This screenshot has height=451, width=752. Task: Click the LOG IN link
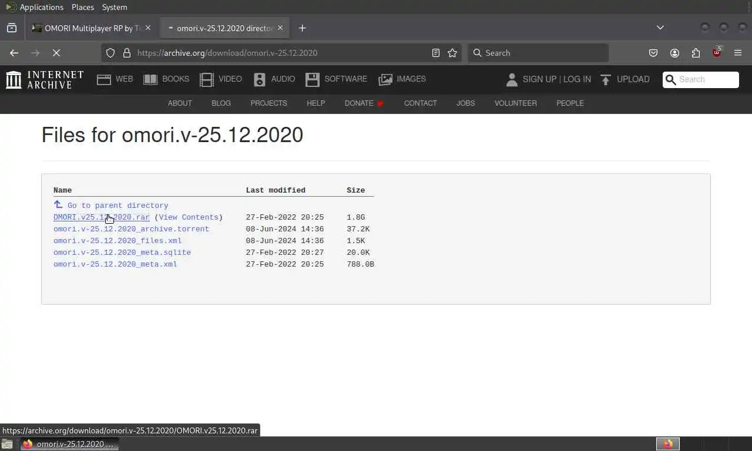(577, 79)
